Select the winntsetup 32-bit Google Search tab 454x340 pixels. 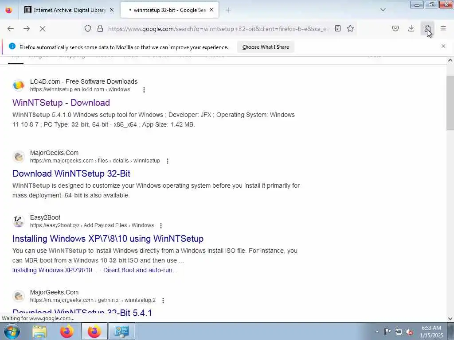pos(169,10)
